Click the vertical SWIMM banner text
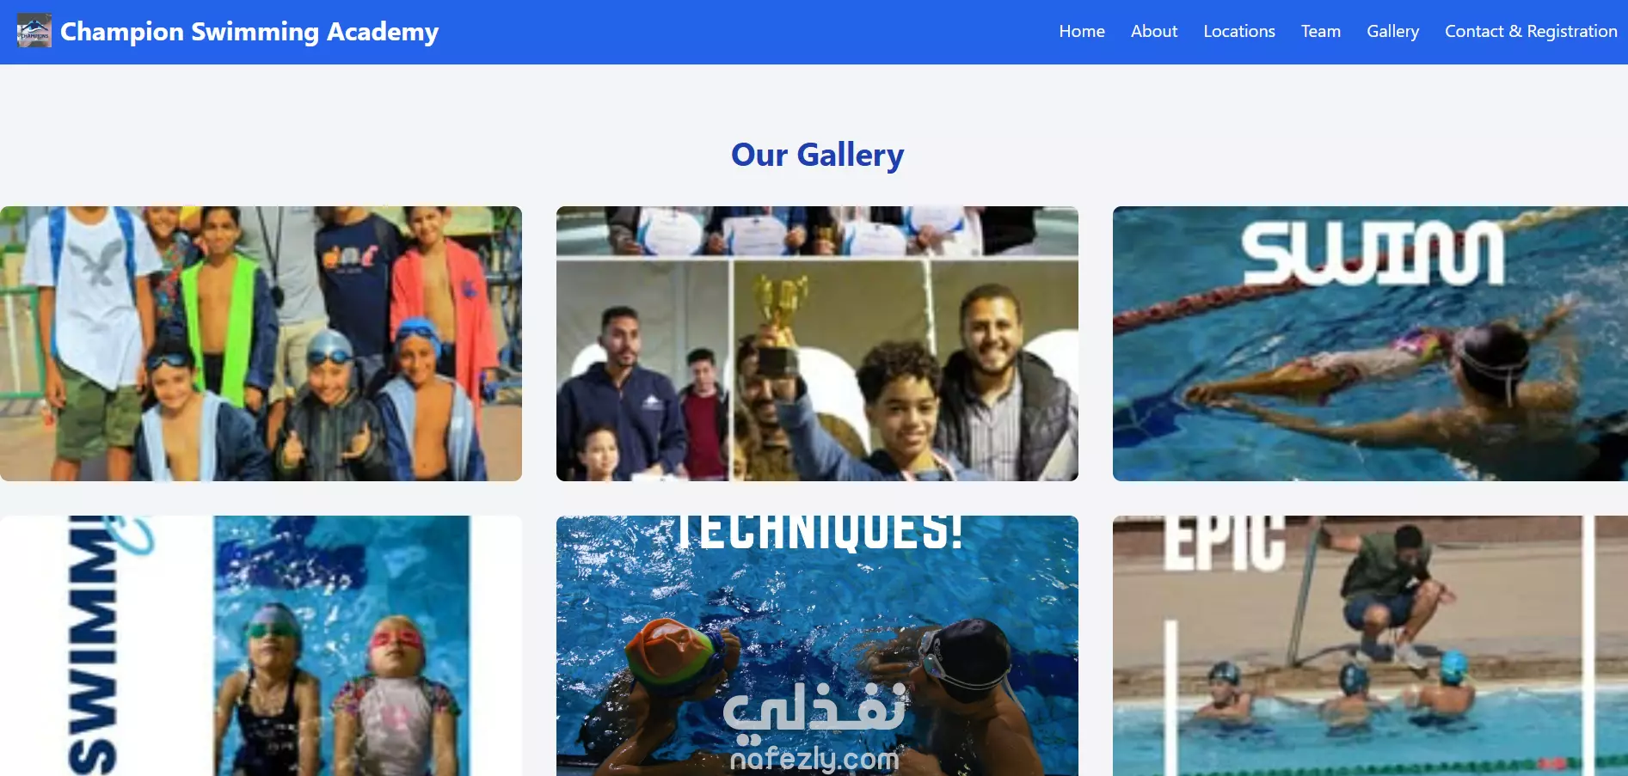This screenshot has width=1628, height=776. click(x=93, y=646)
